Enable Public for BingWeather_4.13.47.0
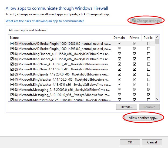 [149, 84]
